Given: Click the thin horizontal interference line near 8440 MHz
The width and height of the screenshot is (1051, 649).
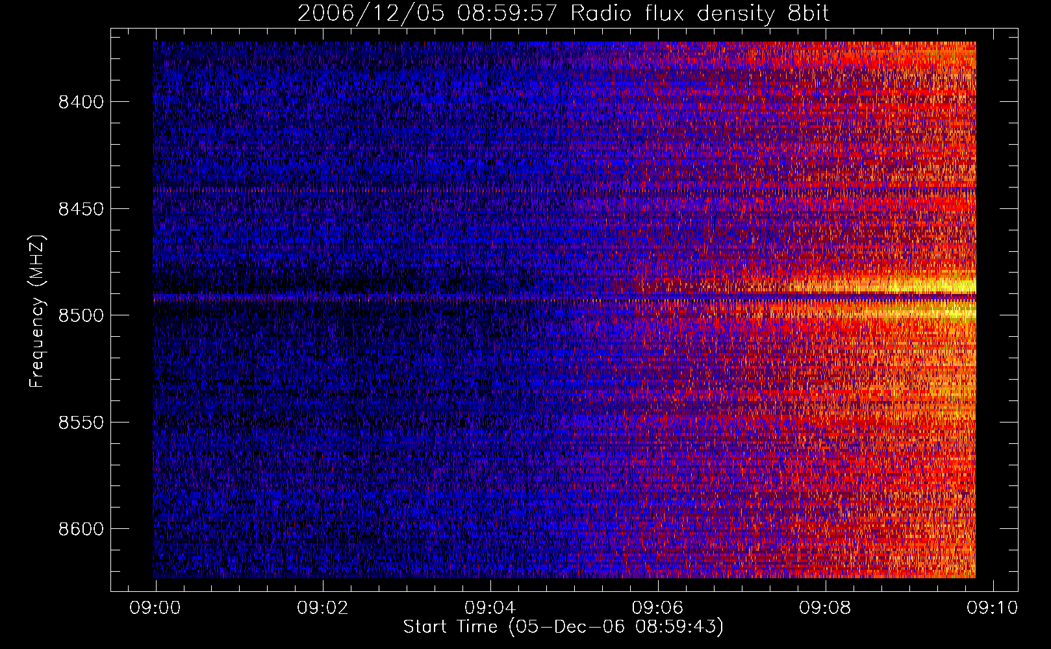Looking at the screenshot, I should (564, 191).
